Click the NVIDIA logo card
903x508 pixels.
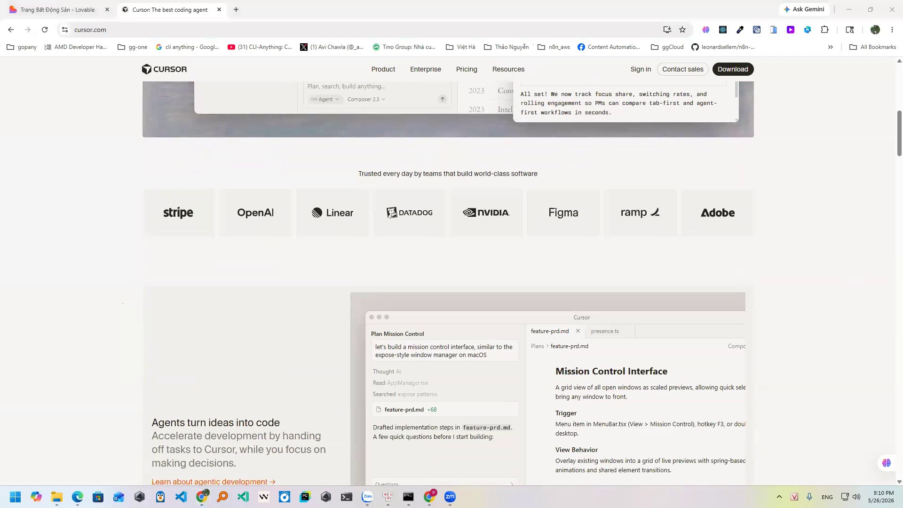(486, 213)
